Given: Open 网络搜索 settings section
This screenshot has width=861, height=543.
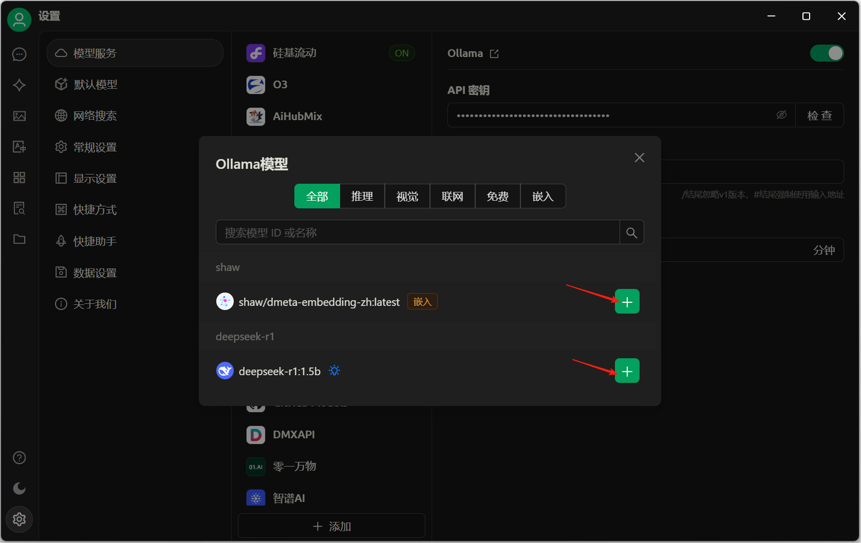Looking at the screenshot, I should pos(135,116).
